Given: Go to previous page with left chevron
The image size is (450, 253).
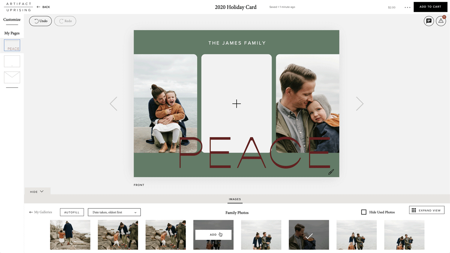Looking at the screenshot, I should (113, 104).
